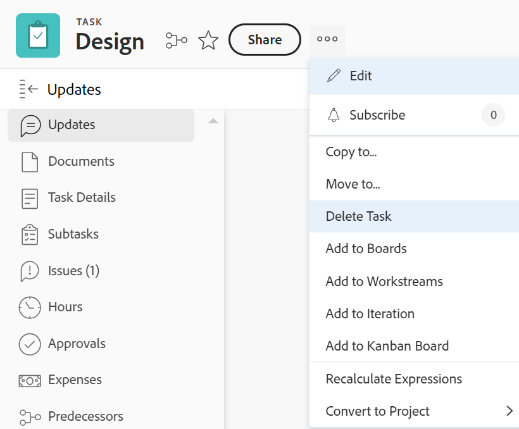This screenshot has width=519, height=429.
Task: Click Add to Kanban Board
Action: tap(387, 346)
